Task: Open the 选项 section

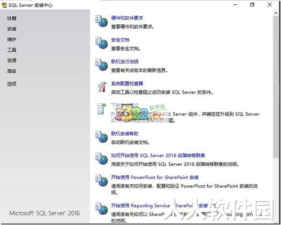Action: click(x=12, y=84)
